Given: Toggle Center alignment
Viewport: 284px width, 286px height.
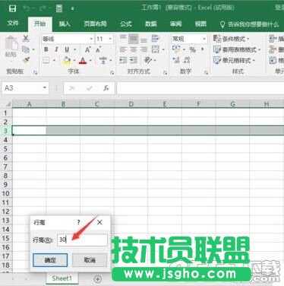Looking at the screenshot, I should [x=133, y=49].
